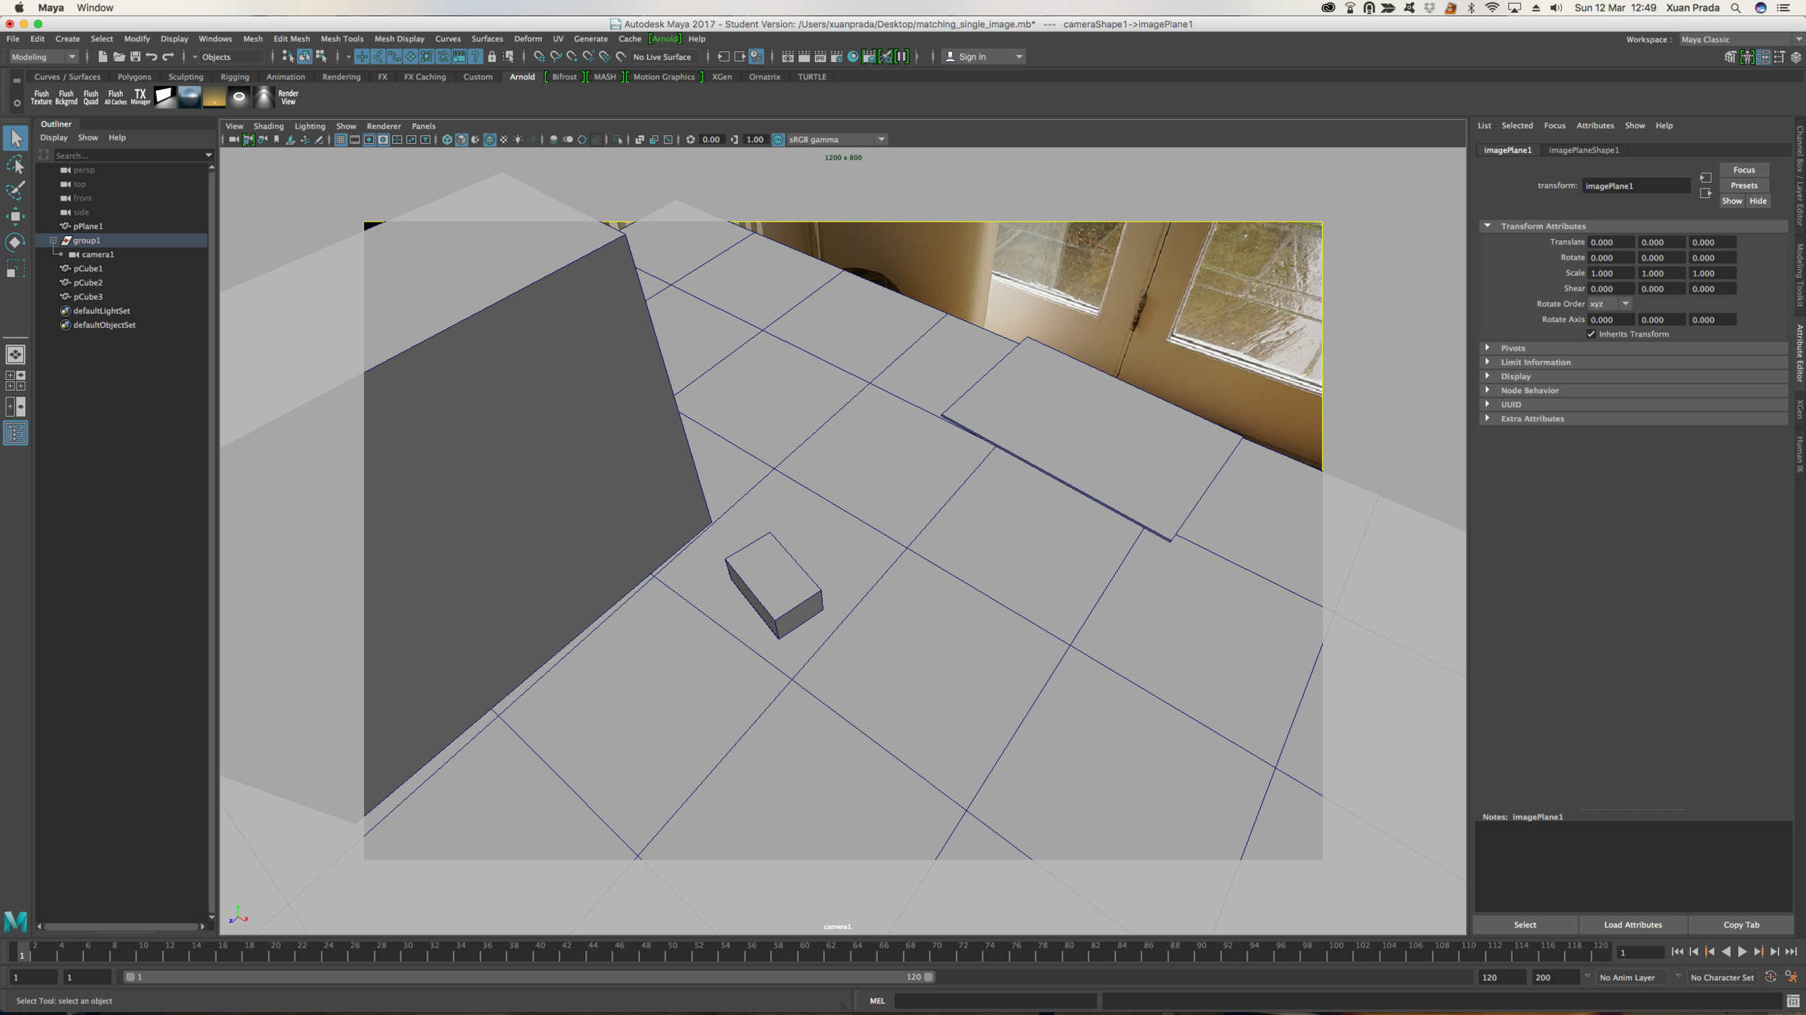Toggle the Outliner panel button in the left sidebar
Screen dimensions: 1806x1015
[15, 433]
